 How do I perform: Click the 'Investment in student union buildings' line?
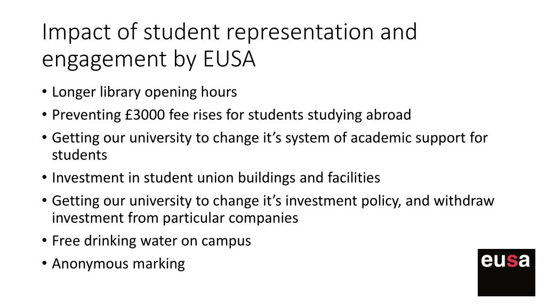(216, 178)
